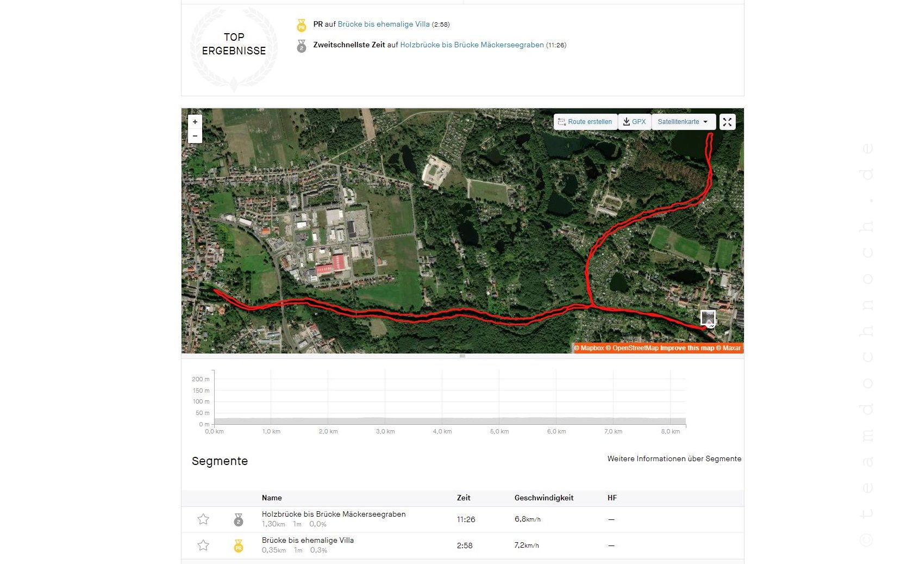Click the silver second-place medal in Top Ergebnisse
The height and width of the screenshot is (564, 901).
302,46
